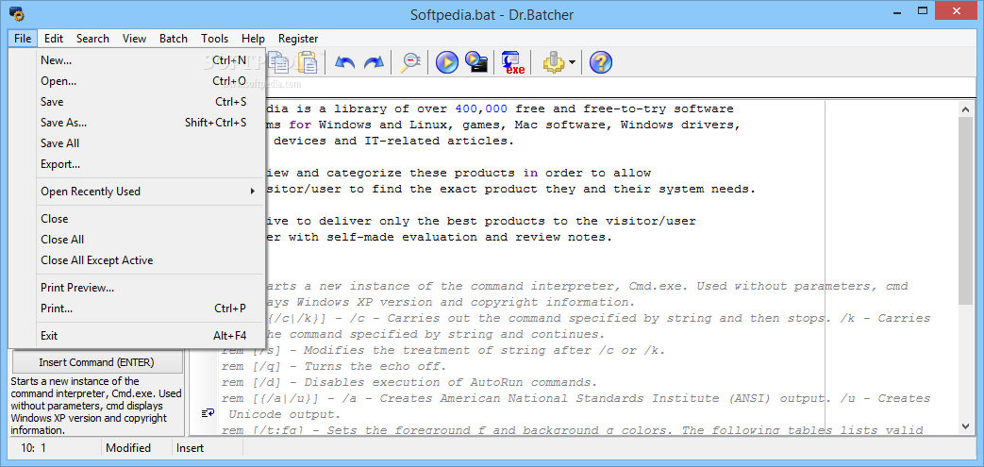Image resolution: width=984 pixels, height=467 pixels.
Task: Open the Register menu
Action: pos(298,39)
